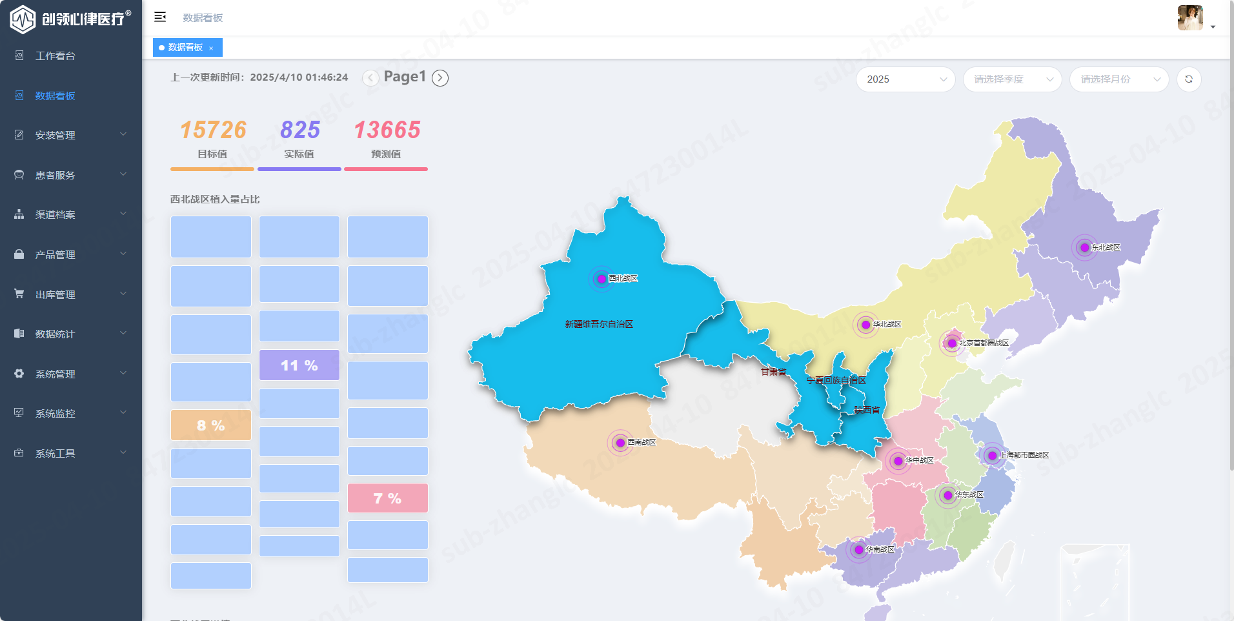Click the 系统管理 gear icon
The height and width of the screenshot is (621, 1234).
click(x=19, y=374)
